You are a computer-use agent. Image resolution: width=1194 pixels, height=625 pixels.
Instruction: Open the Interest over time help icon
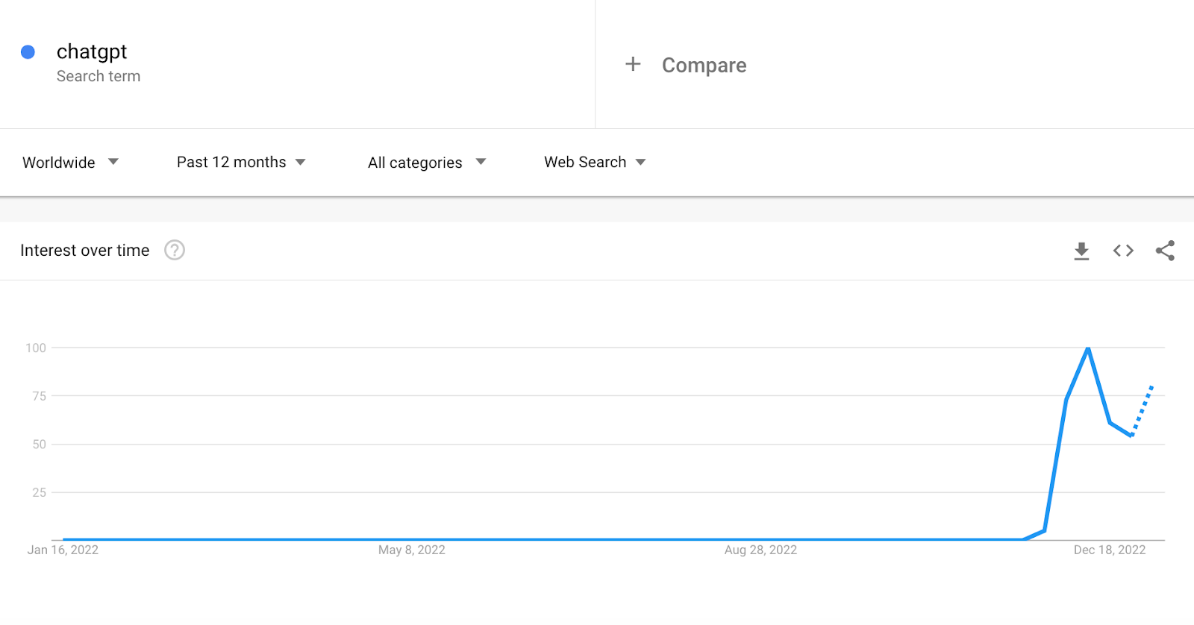175,250
